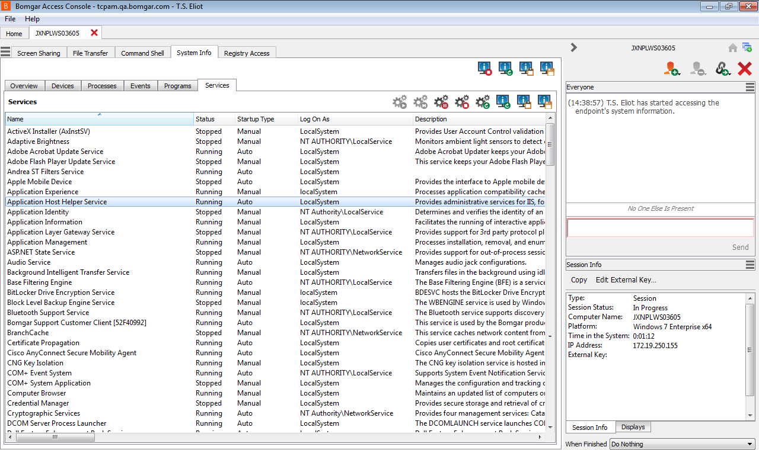The image size is (759, 450).
Task: Click the greyed Start service gear icon
Action: (400, 102)
